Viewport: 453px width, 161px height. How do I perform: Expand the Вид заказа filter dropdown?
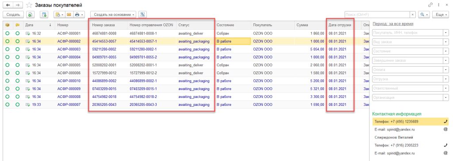coord(446,42)
